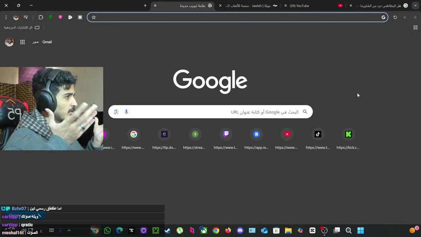Expand the tab search dropdown arrow
421x237 pixels.
pos(415,6)
